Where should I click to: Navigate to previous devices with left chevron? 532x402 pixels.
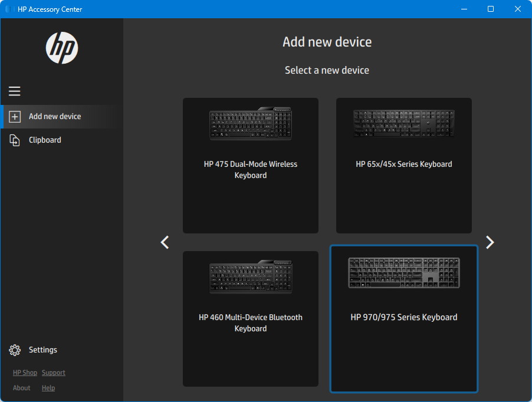pos(165,242)
